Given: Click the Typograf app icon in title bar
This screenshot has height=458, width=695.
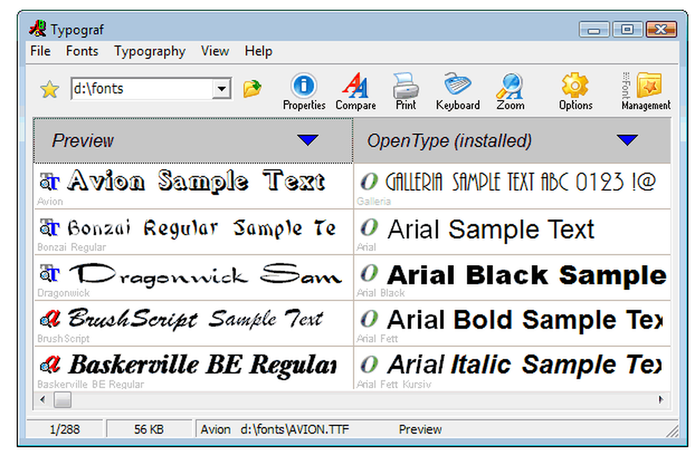Looking at the screenshot, I should pyautogui.click(x=38, y=28).
